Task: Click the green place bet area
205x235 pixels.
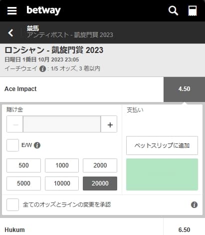Action: tap(162, 174)
